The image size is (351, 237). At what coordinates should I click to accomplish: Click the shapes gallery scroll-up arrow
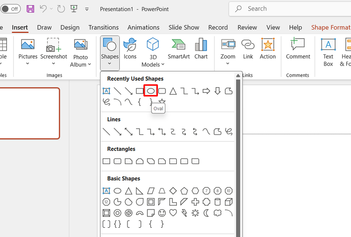click(238, 76)
